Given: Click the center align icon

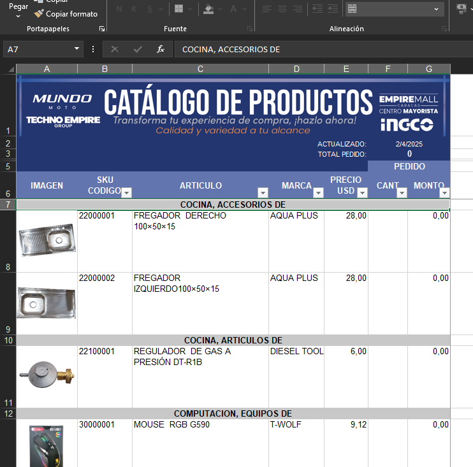Looking at the screenshot, I should click(282, 9).
